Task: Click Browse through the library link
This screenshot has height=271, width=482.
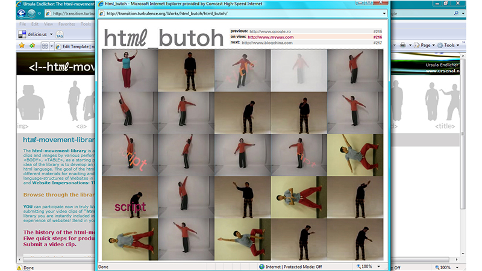Action: [x=59, y=195]
